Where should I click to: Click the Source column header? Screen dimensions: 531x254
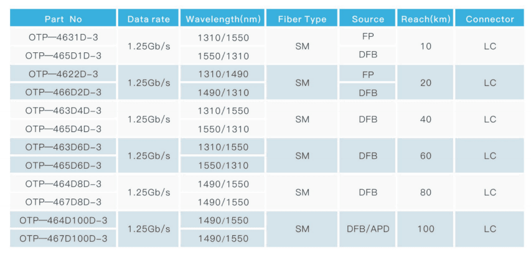point(367,19)
